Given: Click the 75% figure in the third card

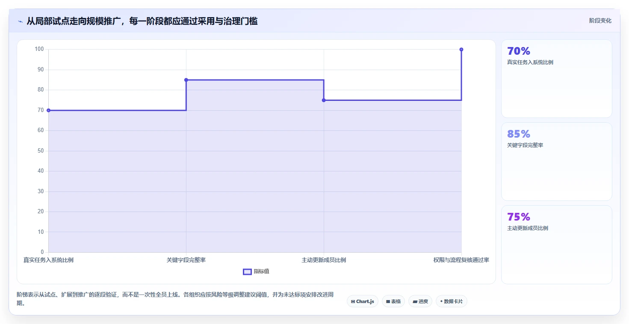Looking at the screenshot, I should coord(518,217).
